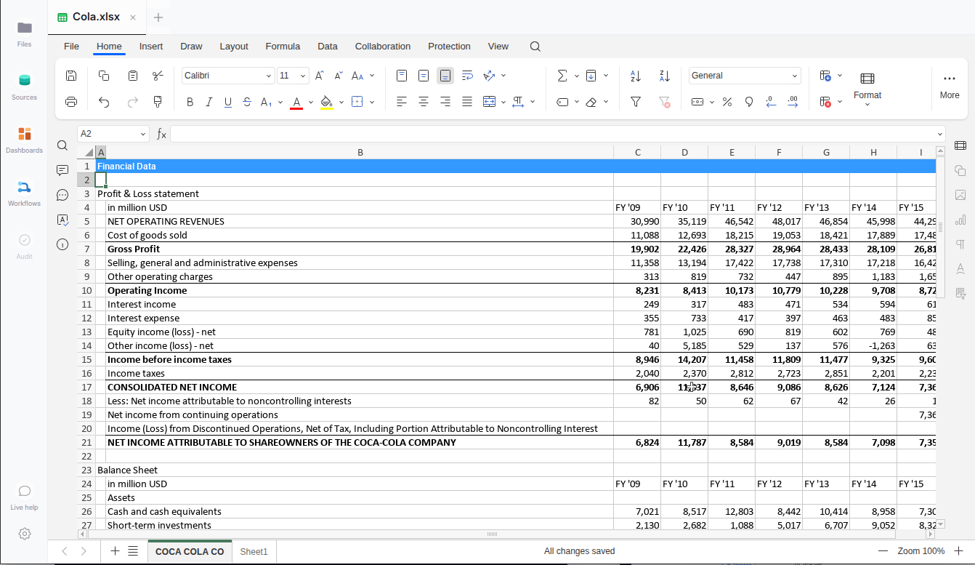
Task: Copy the selection with the Copy icon
Action: point(104,76)
